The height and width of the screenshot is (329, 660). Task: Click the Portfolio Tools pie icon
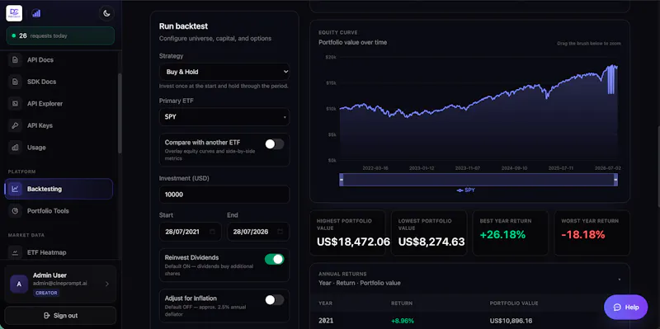(15, 211)
